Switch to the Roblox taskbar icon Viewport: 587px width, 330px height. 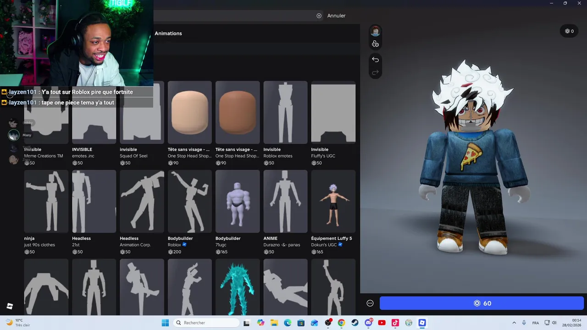pyautogui.click(x=422, y=323)
